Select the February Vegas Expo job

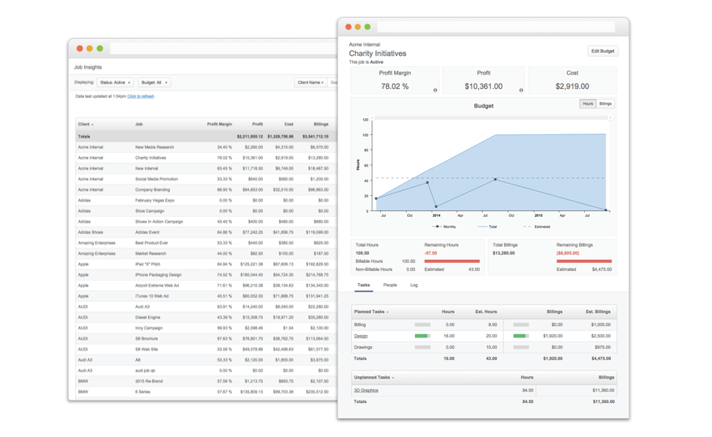tap(206, 201)
